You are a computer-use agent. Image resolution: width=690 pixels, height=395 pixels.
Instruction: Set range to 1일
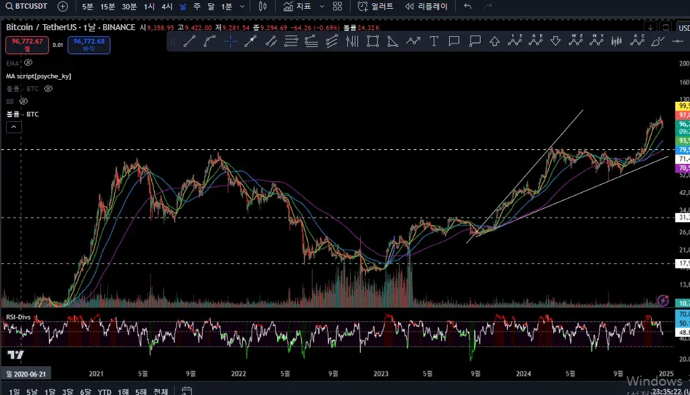[x=14, y=391]
